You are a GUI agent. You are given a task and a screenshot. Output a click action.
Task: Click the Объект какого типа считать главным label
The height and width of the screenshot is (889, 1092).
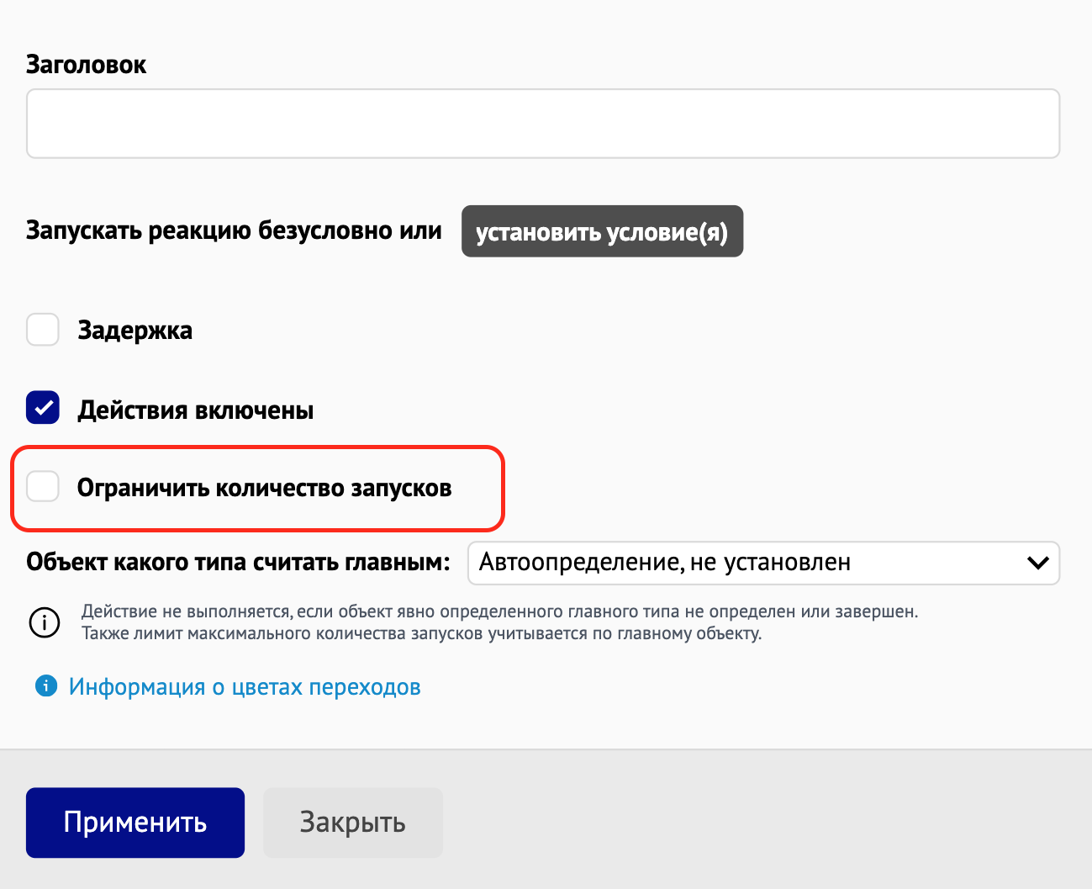tap(239, 562)
